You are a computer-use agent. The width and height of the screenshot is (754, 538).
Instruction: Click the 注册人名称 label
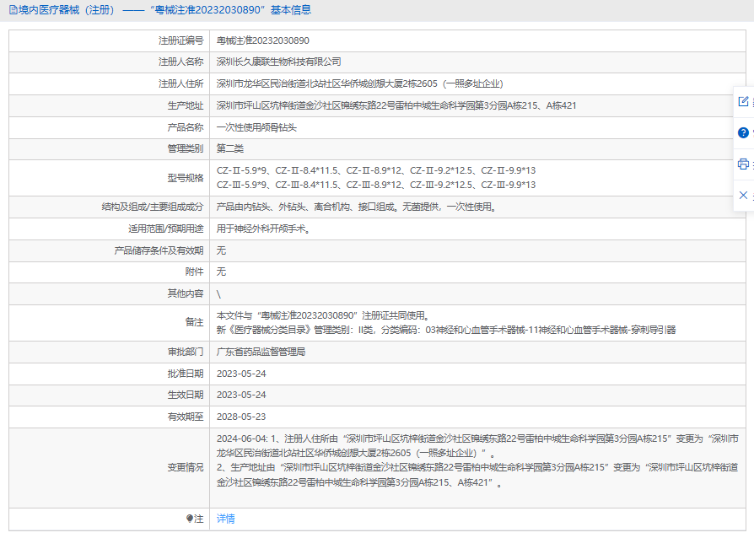point(180,62)
